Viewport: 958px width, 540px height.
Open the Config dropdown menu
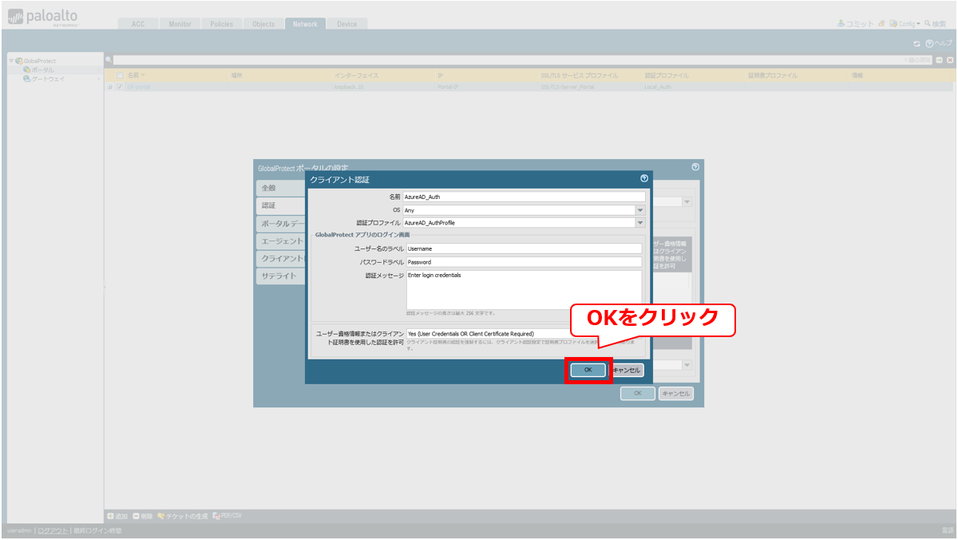[x=905, y=24]
